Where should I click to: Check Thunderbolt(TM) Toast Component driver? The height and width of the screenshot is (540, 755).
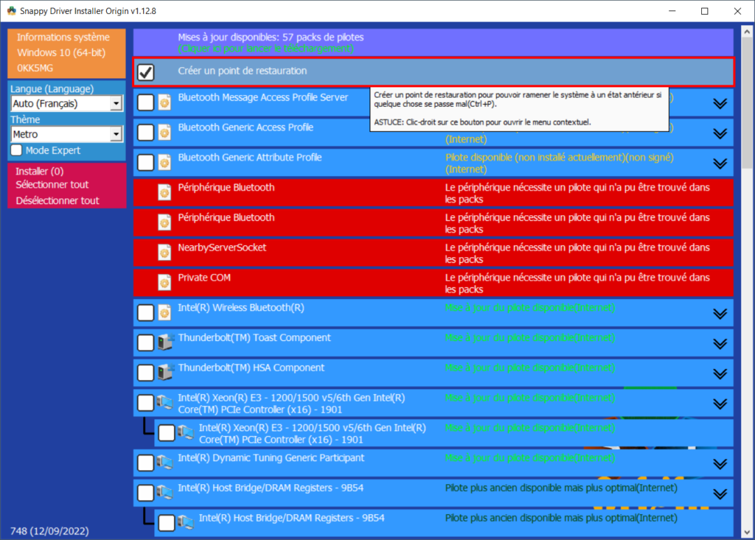145,343
